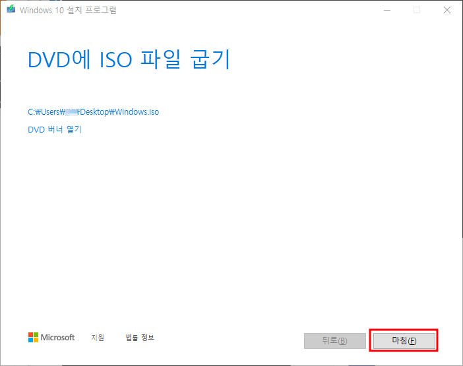Minimize the Windows 10 setup window
The image size is (463, 366).
[387, 10]
